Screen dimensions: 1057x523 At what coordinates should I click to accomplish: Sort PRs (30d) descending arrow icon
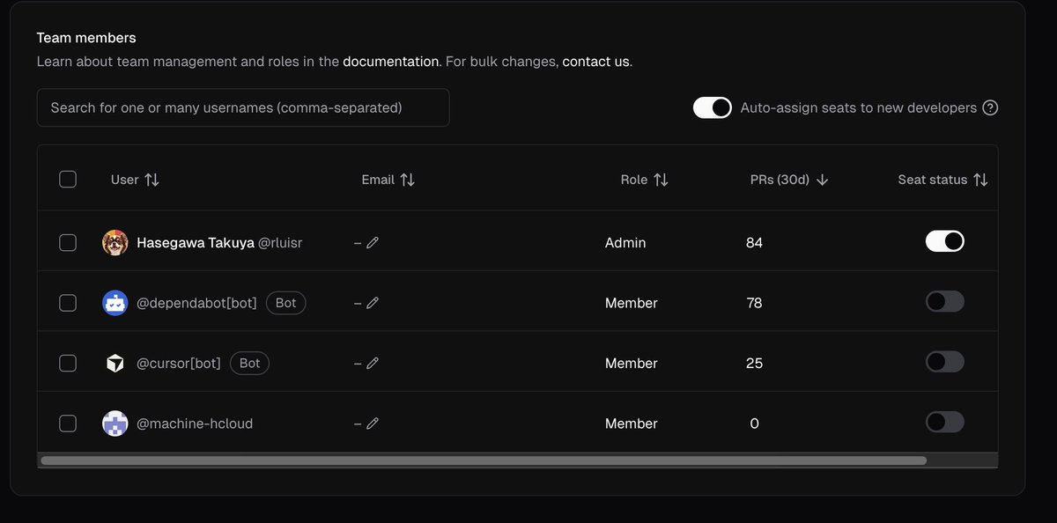tap(823, 180)
